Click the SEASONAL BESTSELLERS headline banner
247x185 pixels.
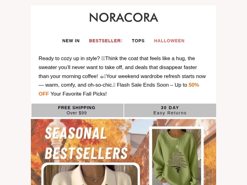coord(86,143)
